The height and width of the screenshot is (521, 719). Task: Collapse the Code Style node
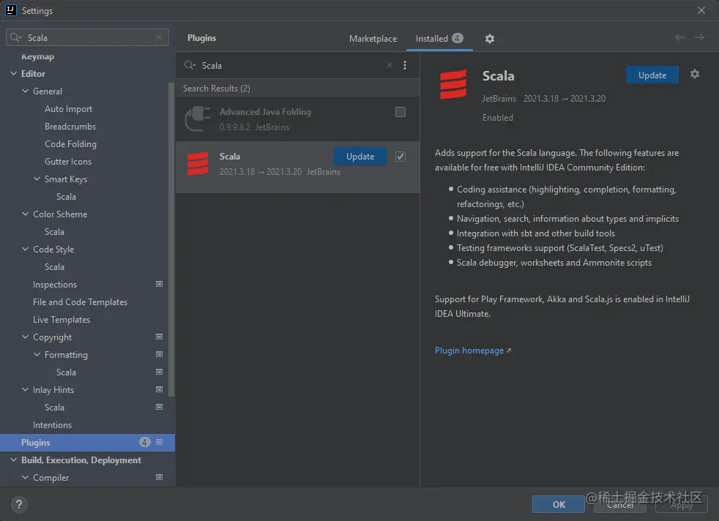coord(25,250)
